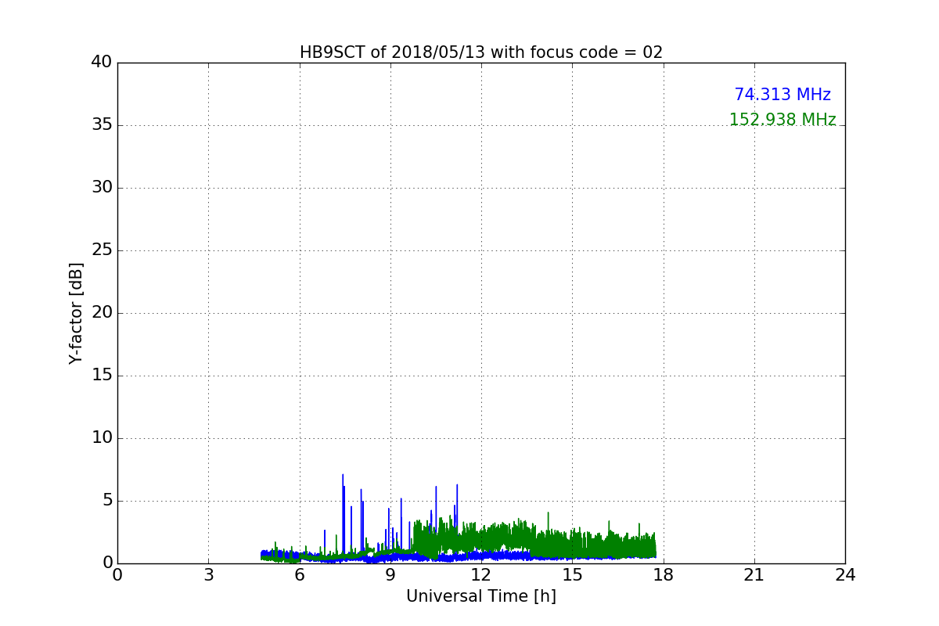This screenshot has width=939, height=626.
Task: Click the x-axis tick label 15
Action: click(x=572, y=575)
